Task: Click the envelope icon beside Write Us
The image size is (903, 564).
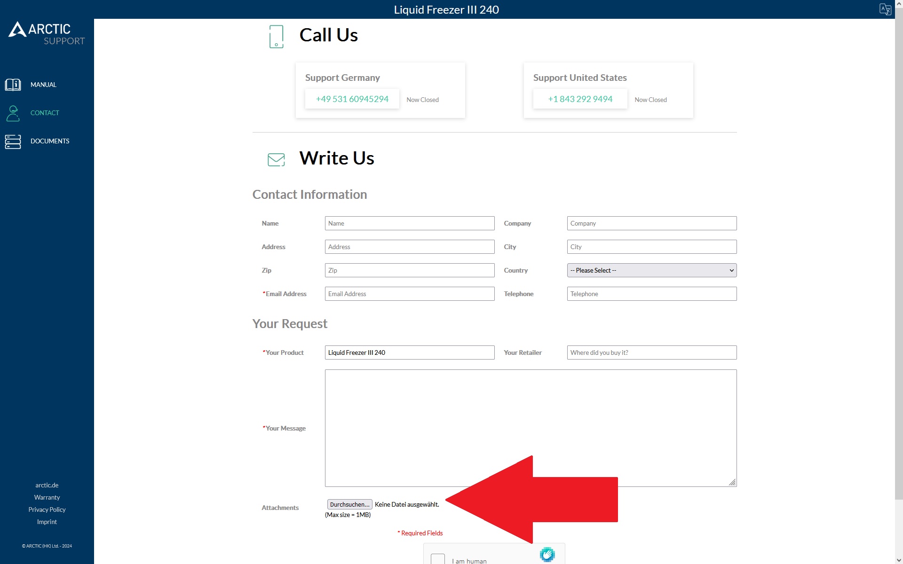Action: [276, 159]
